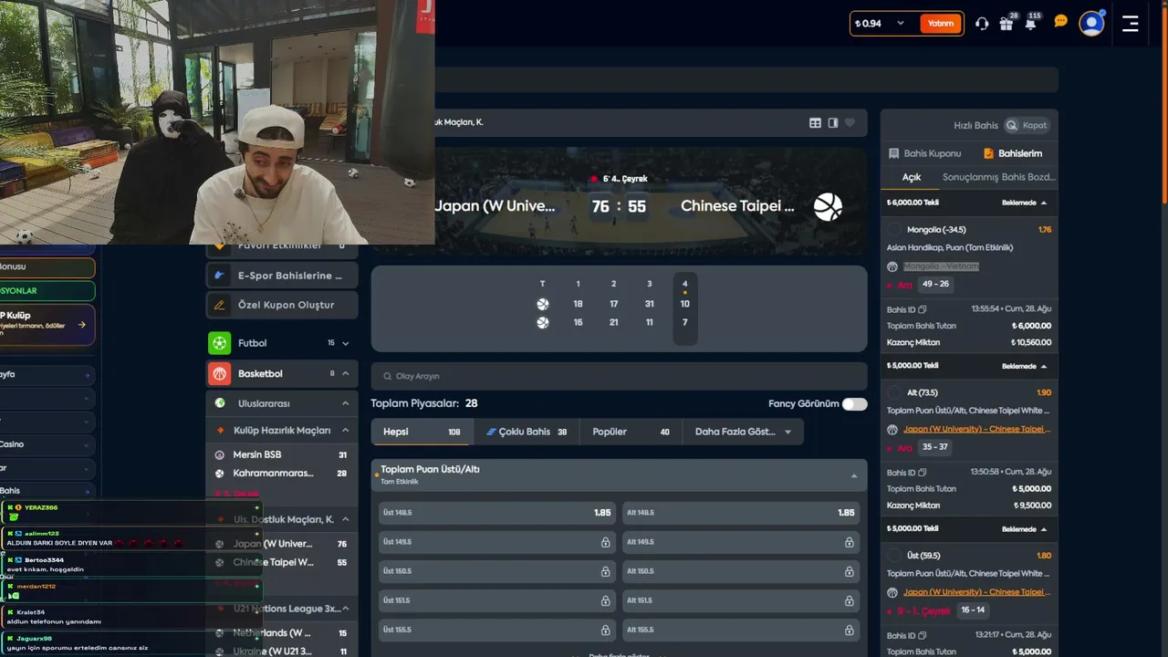
Task: Select the Üst (59.5) bet circle
Action: pyautogui.click(x=895, y=556)
